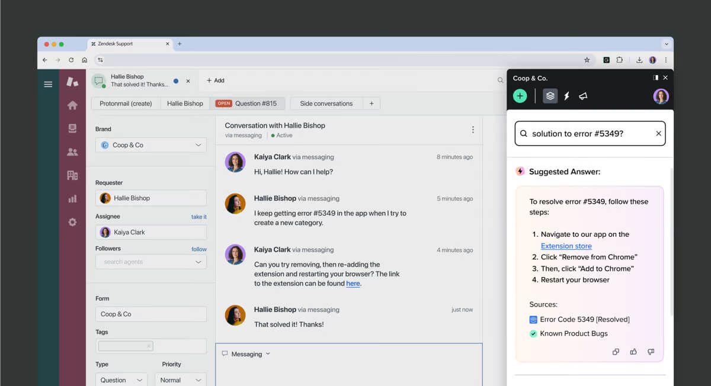The width and height of the screenshot is (711, 386).
Task: Open the Chrome extensions puzzle icon
Action: (x=620, y=60)
